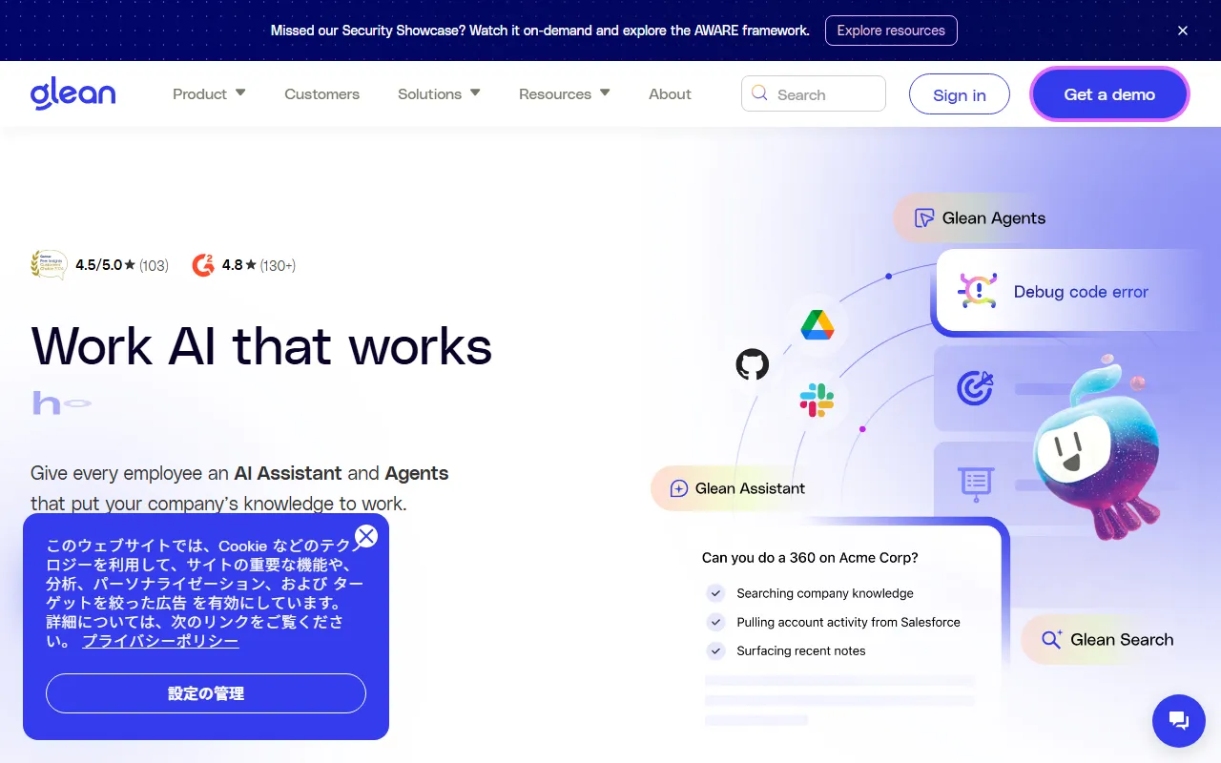Click the Slack icon
This screenshot has width=1221, height=763.
click(817, 401)
